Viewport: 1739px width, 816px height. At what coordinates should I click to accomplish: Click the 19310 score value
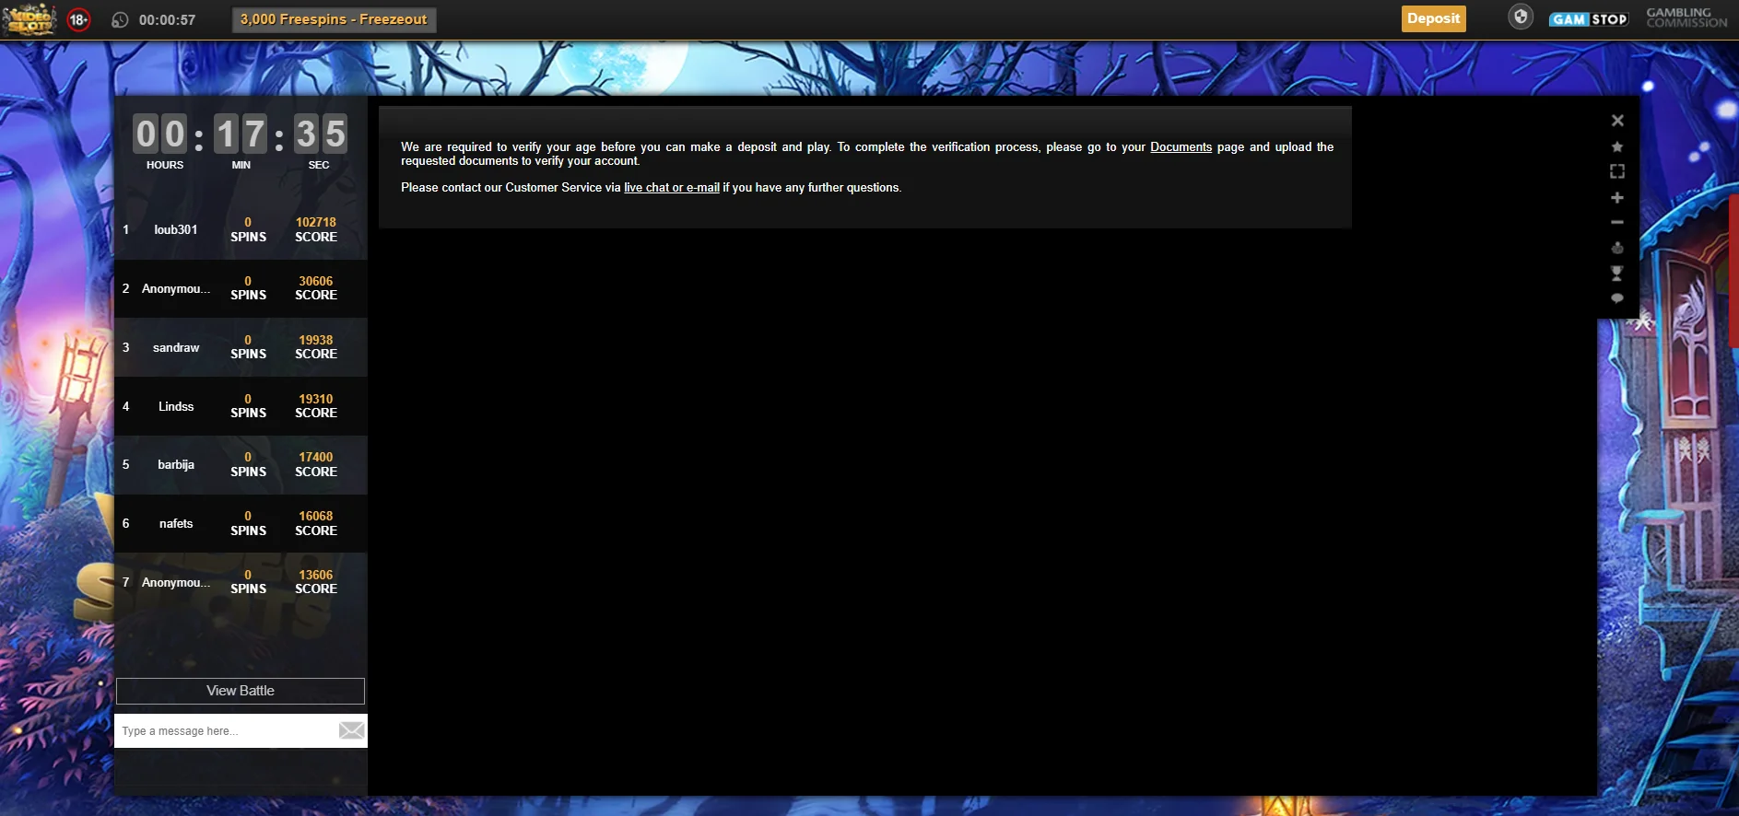click(316, 400)
